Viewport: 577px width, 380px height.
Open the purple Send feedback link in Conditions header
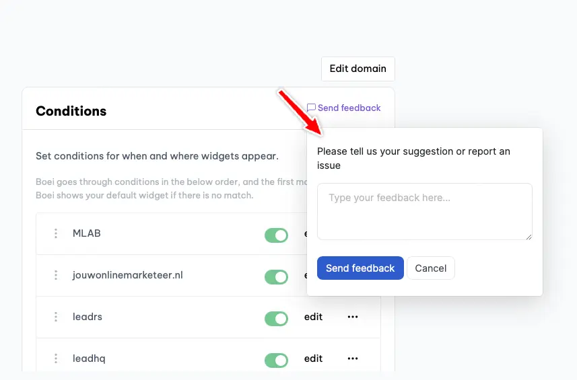(344, 108)
